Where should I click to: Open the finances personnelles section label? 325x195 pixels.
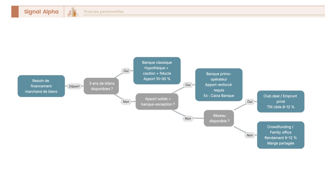pos(103,11)
